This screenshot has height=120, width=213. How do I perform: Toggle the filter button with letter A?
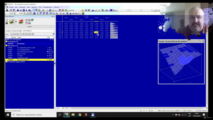click(17, 34)
